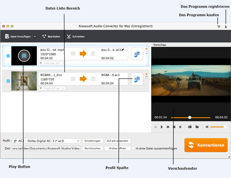Click the 1920*1080 resolution text

point(48,54)
